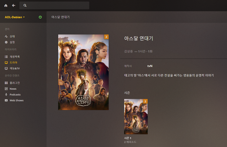227x147 pixels.
Task: Click the 플러그인 grid icon
Action: (6, 83)
